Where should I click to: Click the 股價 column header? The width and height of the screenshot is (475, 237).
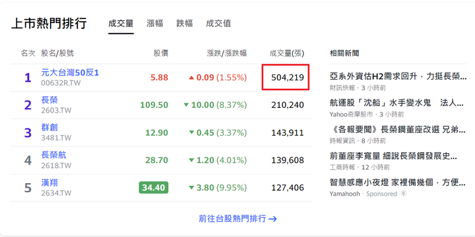(x=161, y=53)
